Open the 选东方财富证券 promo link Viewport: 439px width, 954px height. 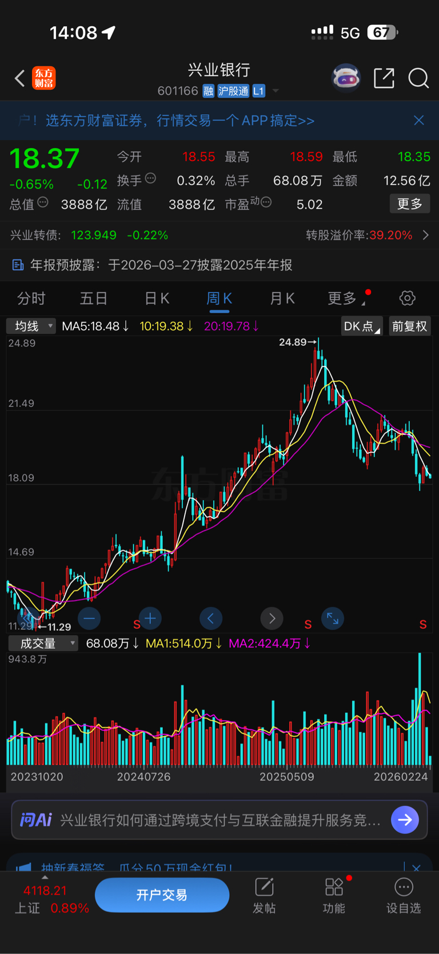[x=179, y=120]
